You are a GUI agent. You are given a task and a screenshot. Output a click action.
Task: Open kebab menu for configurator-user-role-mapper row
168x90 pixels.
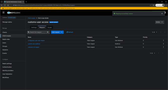(x=163, y=40)
